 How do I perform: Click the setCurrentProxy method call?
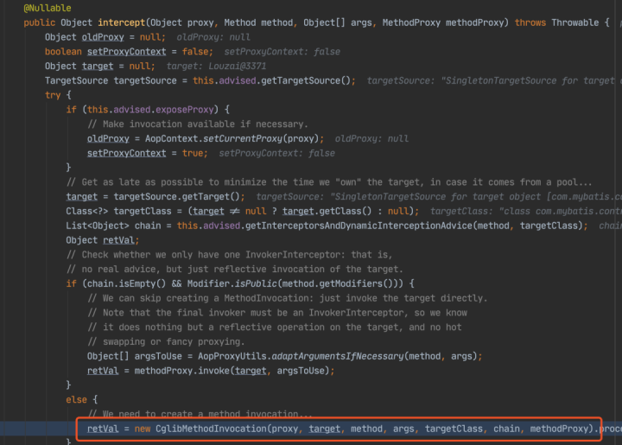[243, 138]
